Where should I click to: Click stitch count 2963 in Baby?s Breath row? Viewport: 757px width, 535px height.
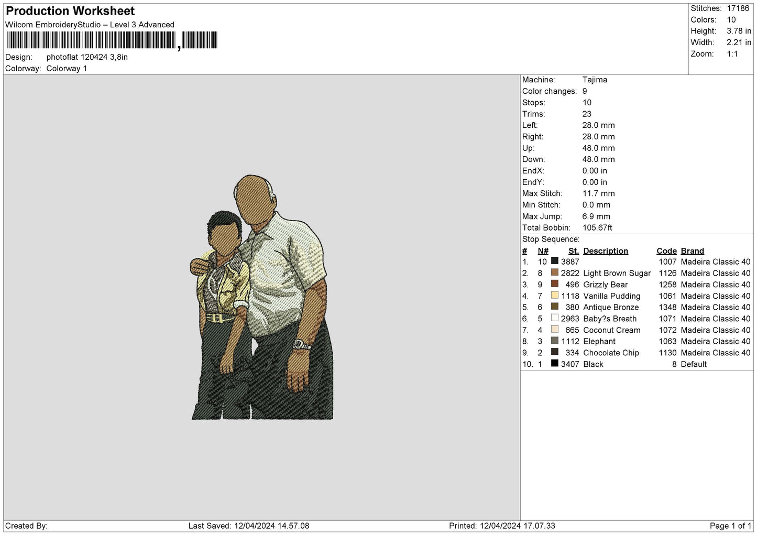click(x=570, y=319)
